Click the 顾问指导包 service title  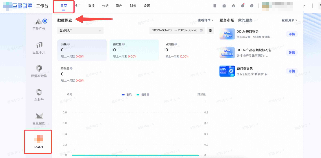pos(244,69)
